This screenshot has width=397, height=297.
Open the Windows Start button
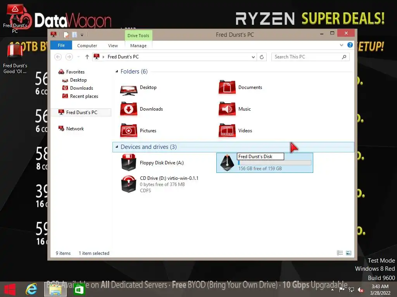(10, 289)
